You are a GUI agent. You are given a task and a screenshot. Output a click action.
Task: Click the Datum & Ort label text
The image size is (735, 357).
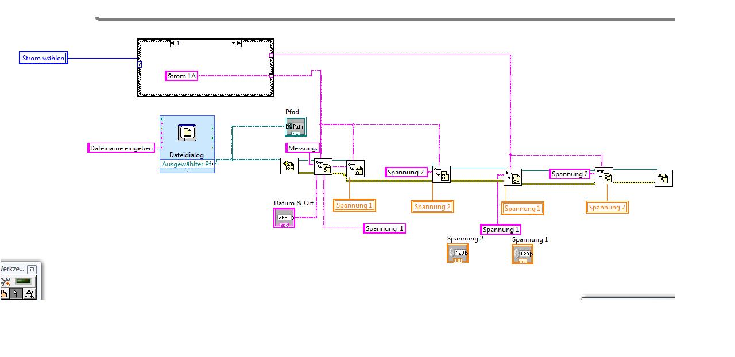[293, 203]
